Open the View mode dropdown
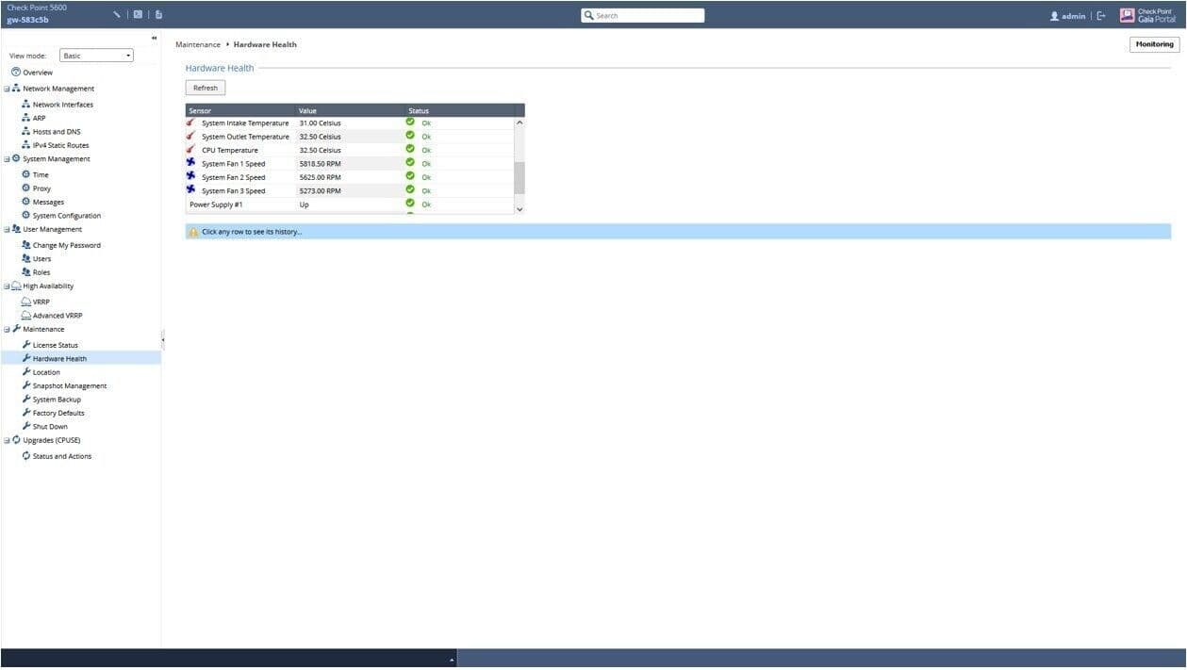 tap(96, 56)
